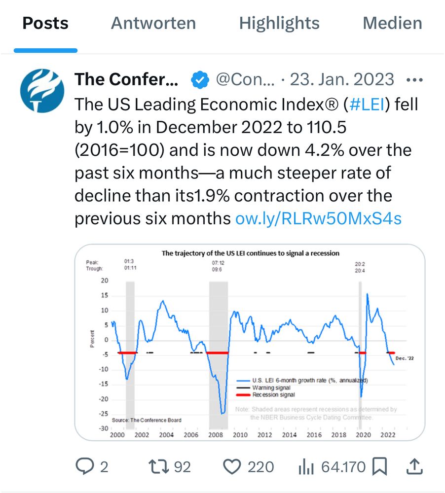Like the post with heart icon
Image resolution: width=445 pixels, height=493 pixels.
232,466
